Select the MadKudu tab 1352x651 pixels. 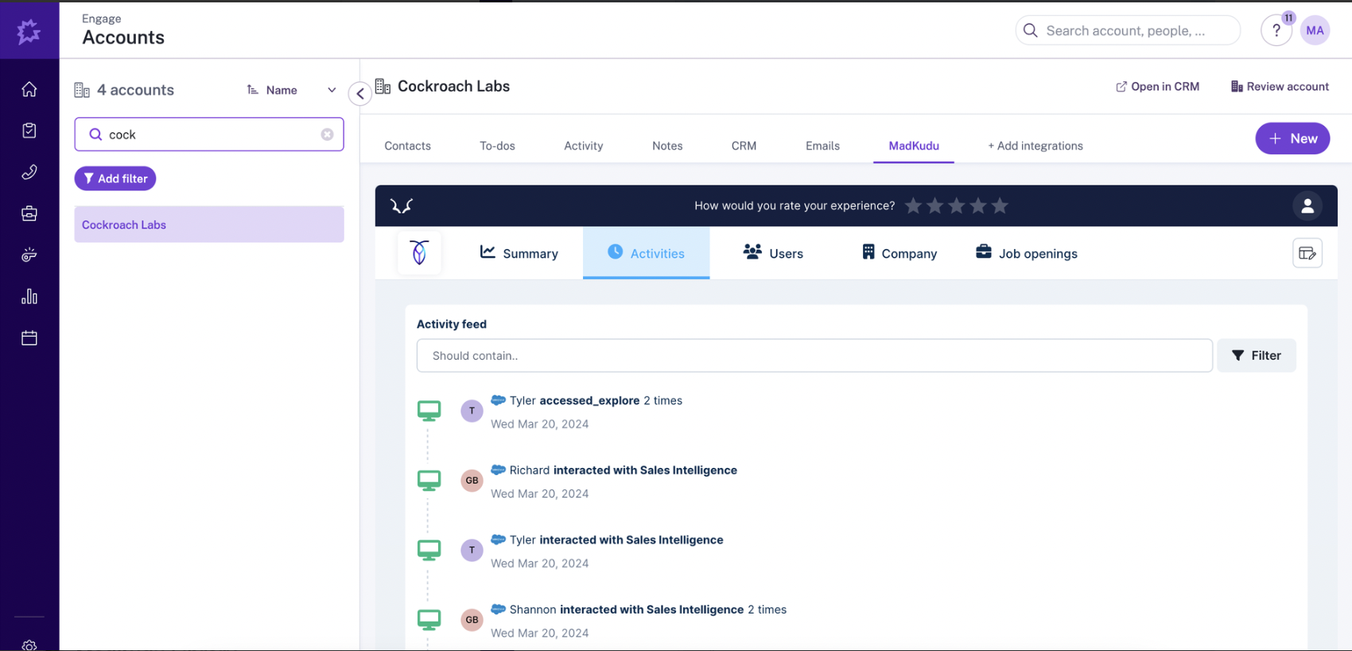[x=914, y=146]
